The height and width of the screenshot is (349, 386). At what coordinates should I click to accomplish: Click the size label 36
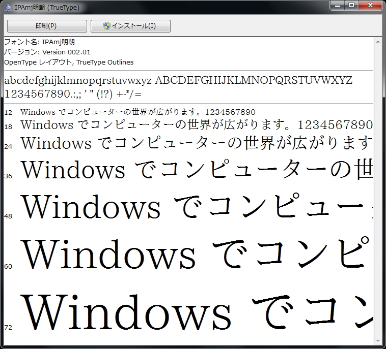click(8, 176)
